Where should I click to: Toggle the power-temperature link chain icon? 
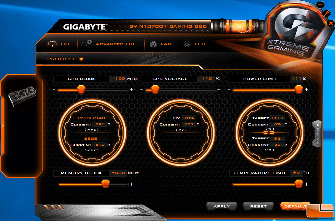[269, 132]
